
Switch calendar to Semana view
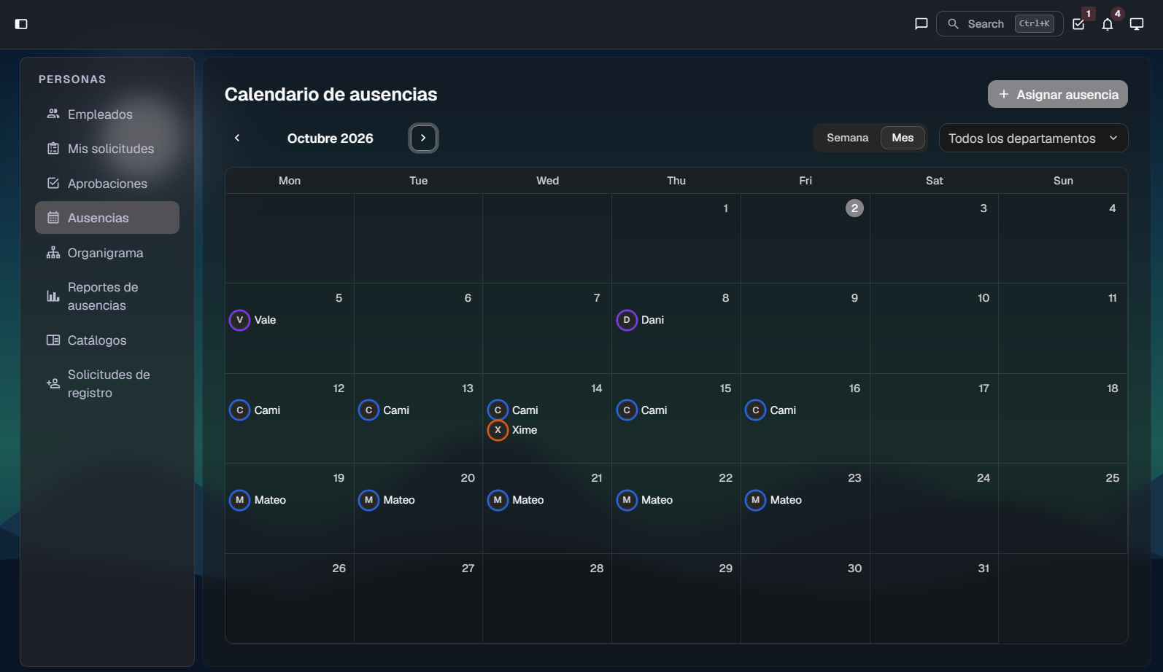tap(848, 138)
